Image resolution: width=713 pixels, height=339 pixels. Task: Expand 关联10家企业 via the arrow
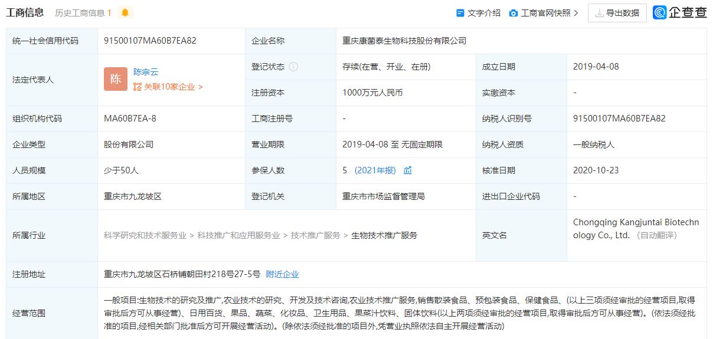point(201,87)
